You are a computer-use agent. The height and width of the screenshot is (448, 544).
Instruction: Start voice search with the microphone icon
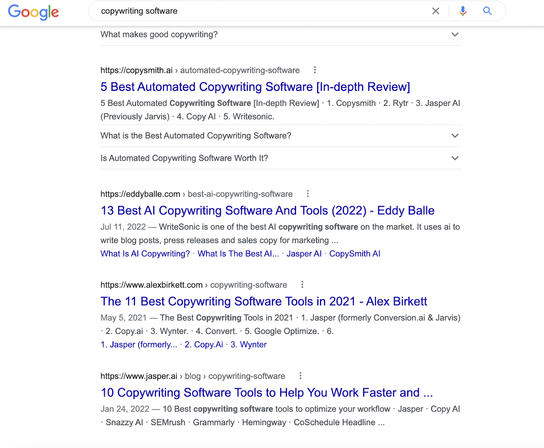(463, 11)
